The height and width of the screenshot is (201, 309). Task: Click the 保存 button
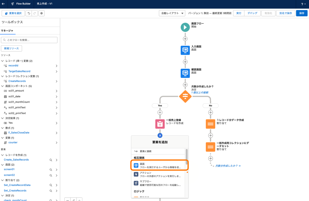tap(302, 13)
